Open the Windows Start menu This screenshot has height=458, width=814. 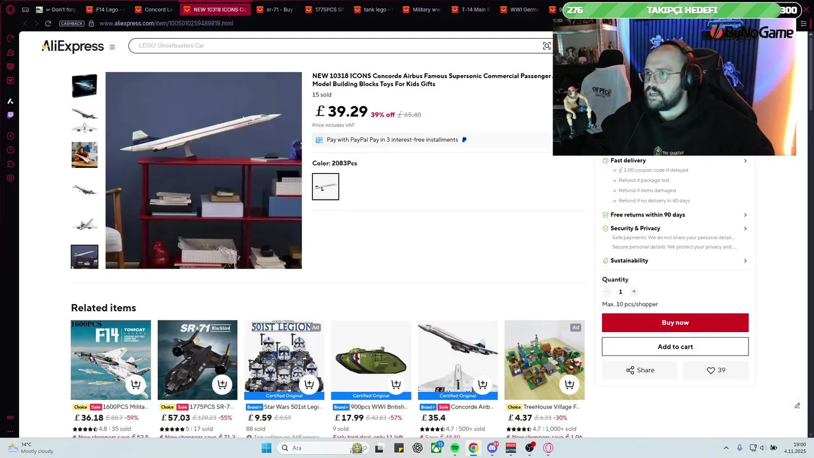[266, 448]
